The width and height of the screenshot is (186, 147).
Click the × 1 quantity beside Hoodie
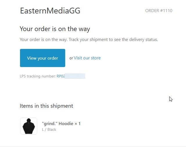(x=78, y=123)
